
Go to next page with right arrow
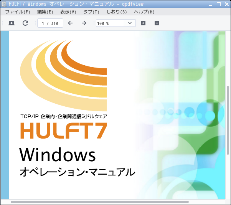(x=84, y=23)
